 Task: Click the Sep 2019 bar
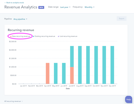coord(88,65)
